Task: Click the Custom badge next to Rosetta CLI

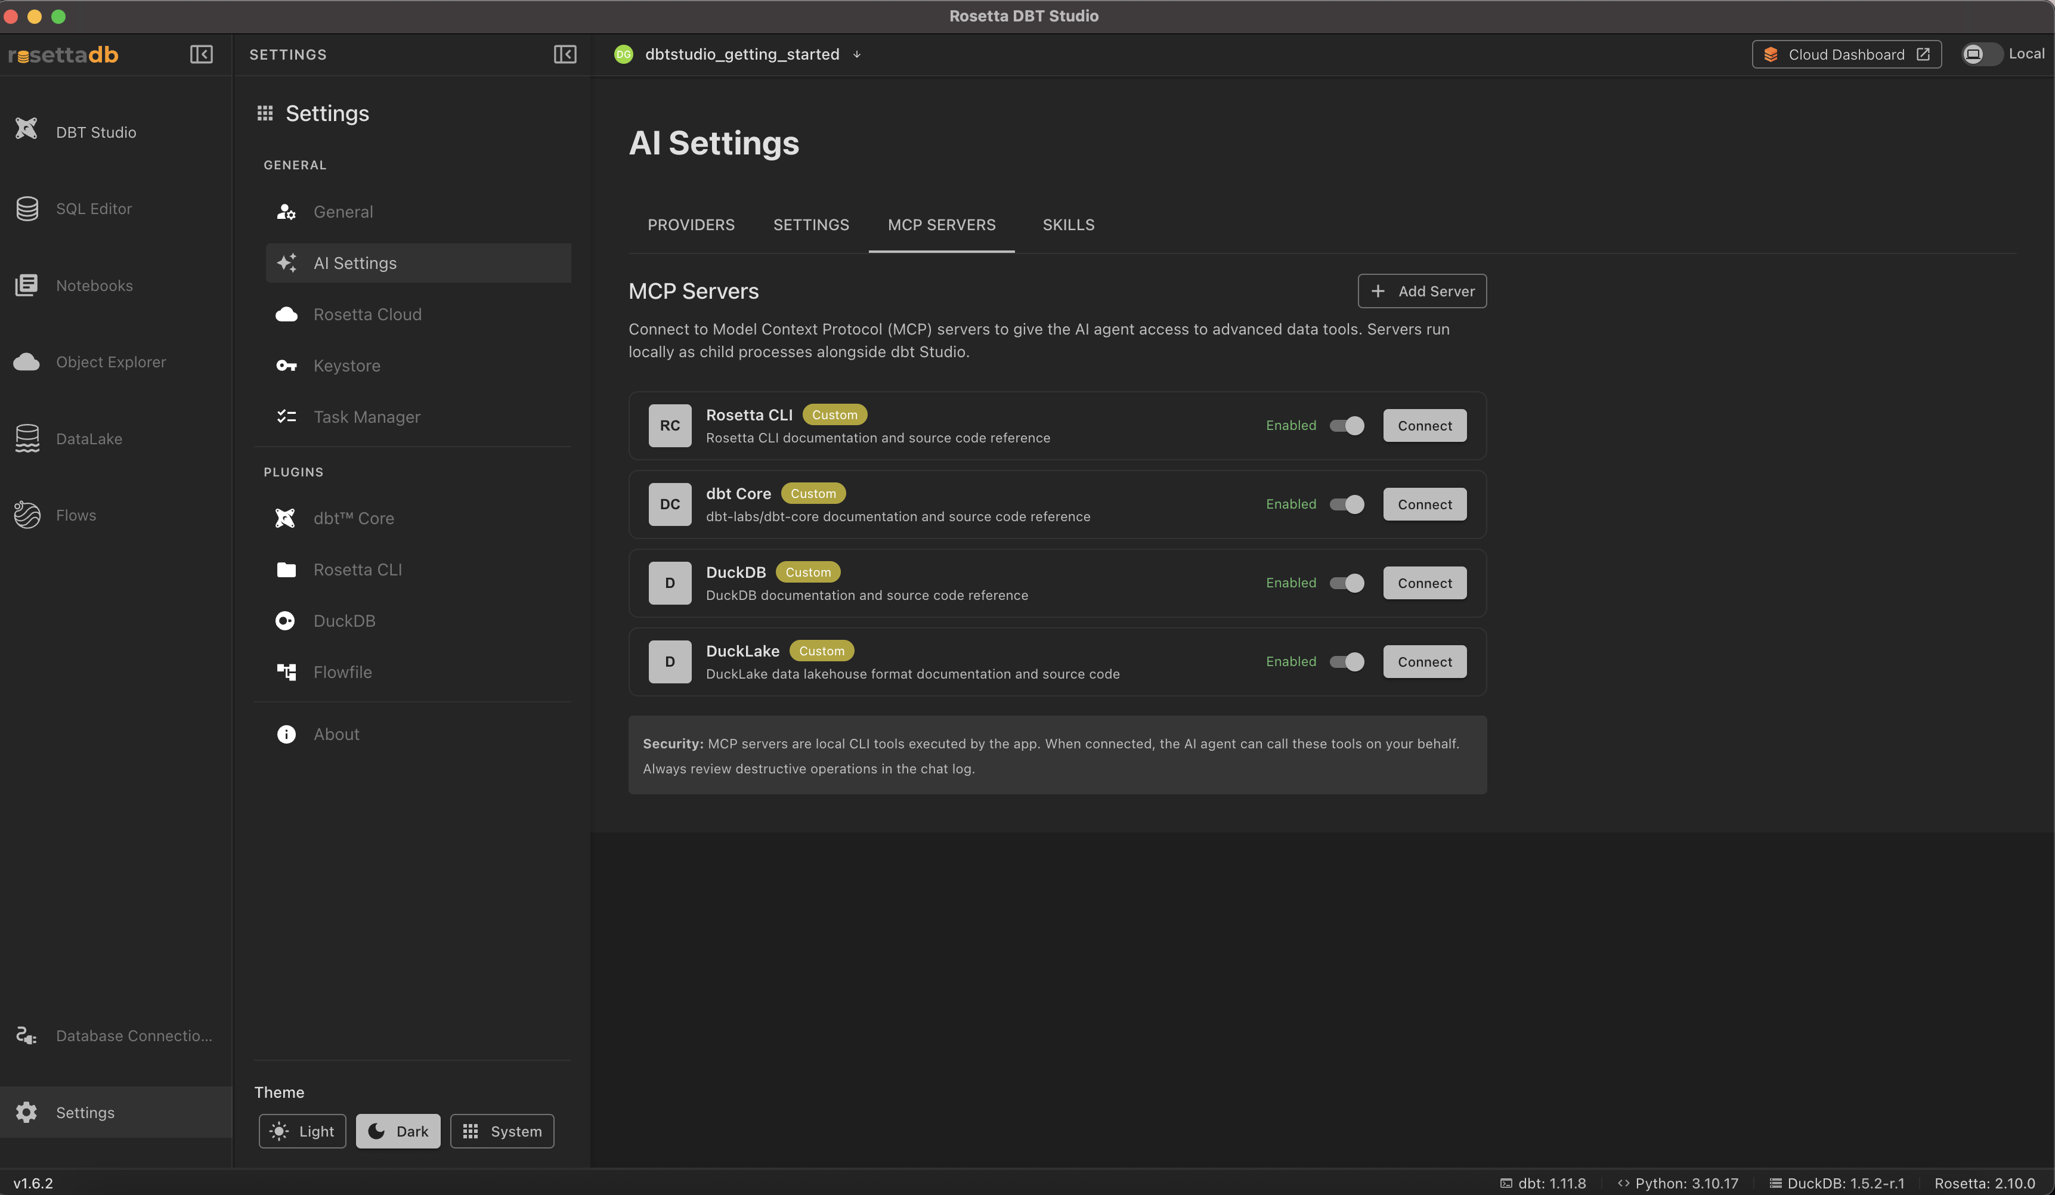Action: coord(834,415)
